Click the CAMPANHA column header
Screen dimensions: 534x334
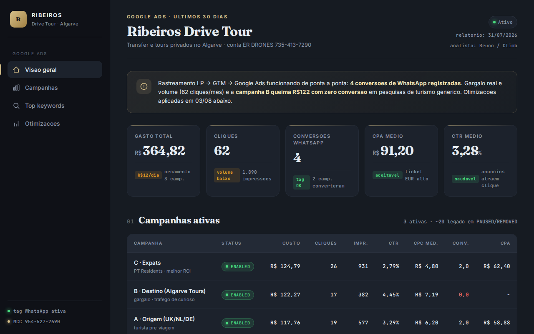[148, 243]
